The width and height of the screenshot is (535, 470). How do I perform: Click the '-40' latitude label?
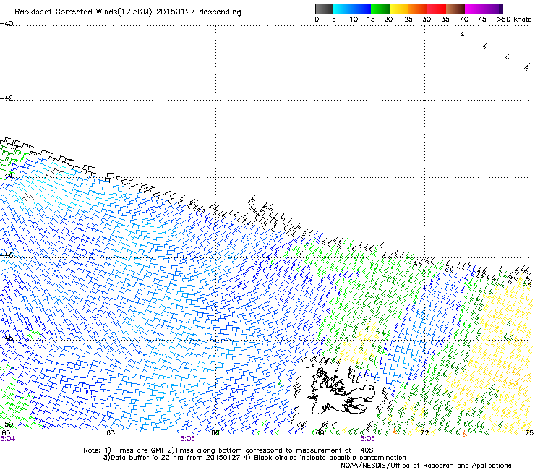pyautogui.click(x=7, y=24)
